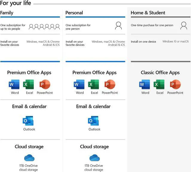Select the Home & Student plan heading
Viewport: 191px width, 172px height.
click(148, 13)
